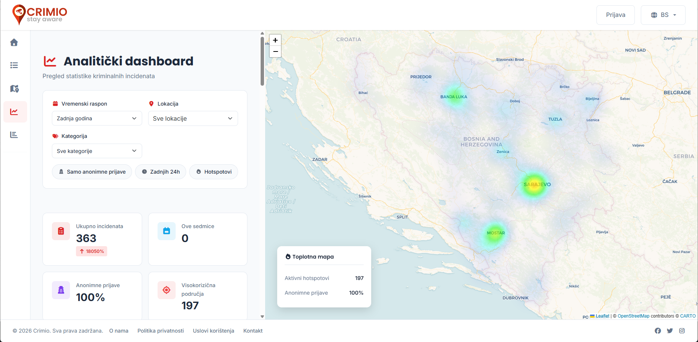Click the Instagram icon in footer
698x342 pixels.
click(682, 331)
